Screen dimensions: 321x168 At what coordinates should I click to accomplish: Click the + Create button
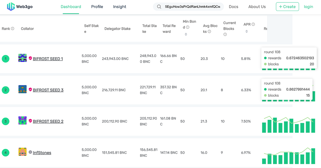pyautogui.click(x=287, y=7)
